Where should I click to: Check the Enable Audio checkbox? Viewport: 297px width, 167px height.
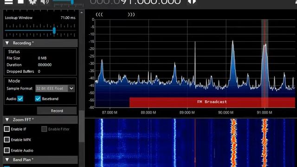pyautogui.click(x=7, y=150)
